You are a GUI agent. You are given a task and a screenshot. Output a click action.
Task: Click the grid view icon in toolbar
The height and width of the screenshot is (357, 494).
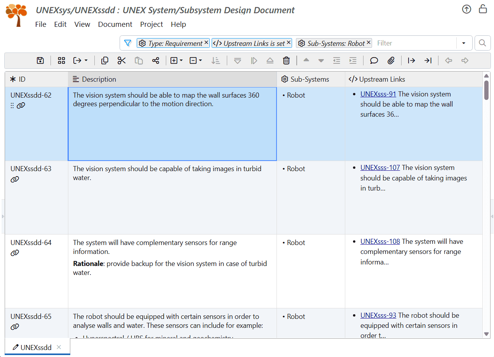point(61,60)
